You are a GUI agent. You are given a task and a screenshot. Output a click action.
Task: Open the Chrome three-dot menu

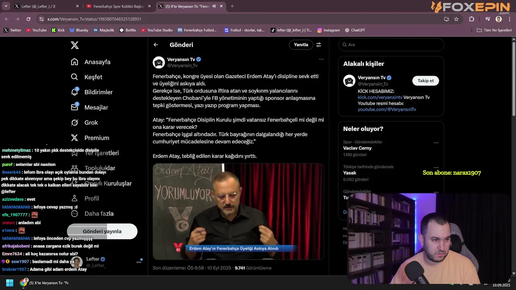tap(509, 19)
